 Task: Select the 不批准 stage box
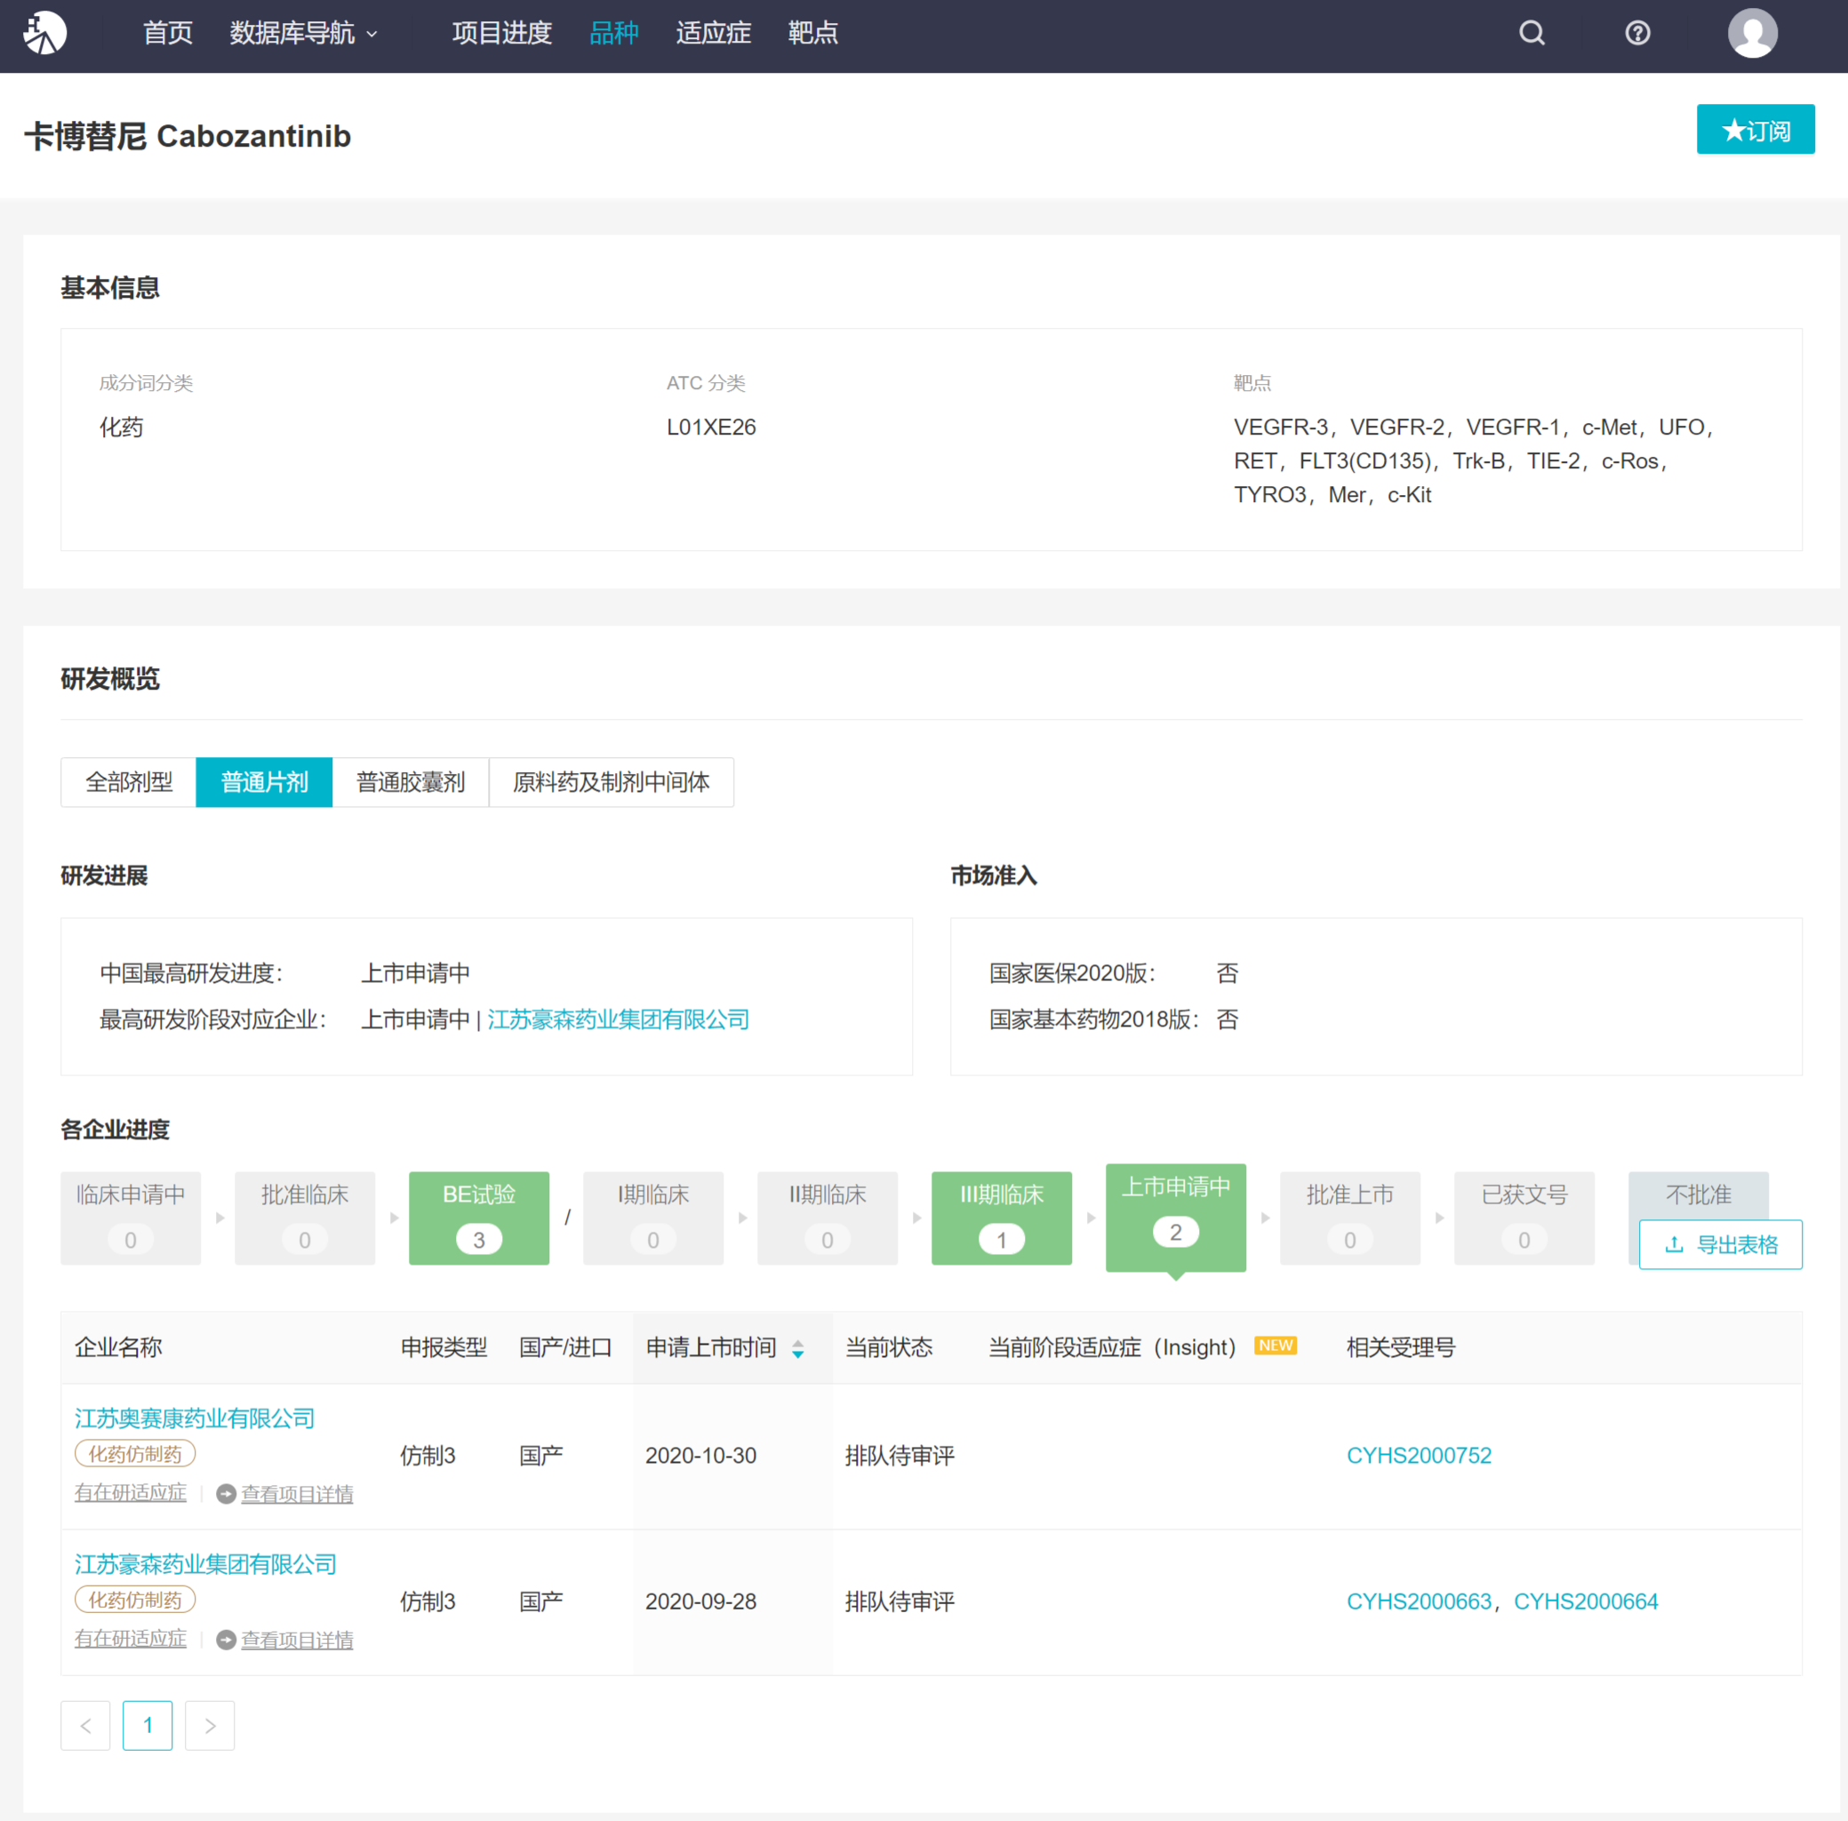[x=1698, y=1194]
